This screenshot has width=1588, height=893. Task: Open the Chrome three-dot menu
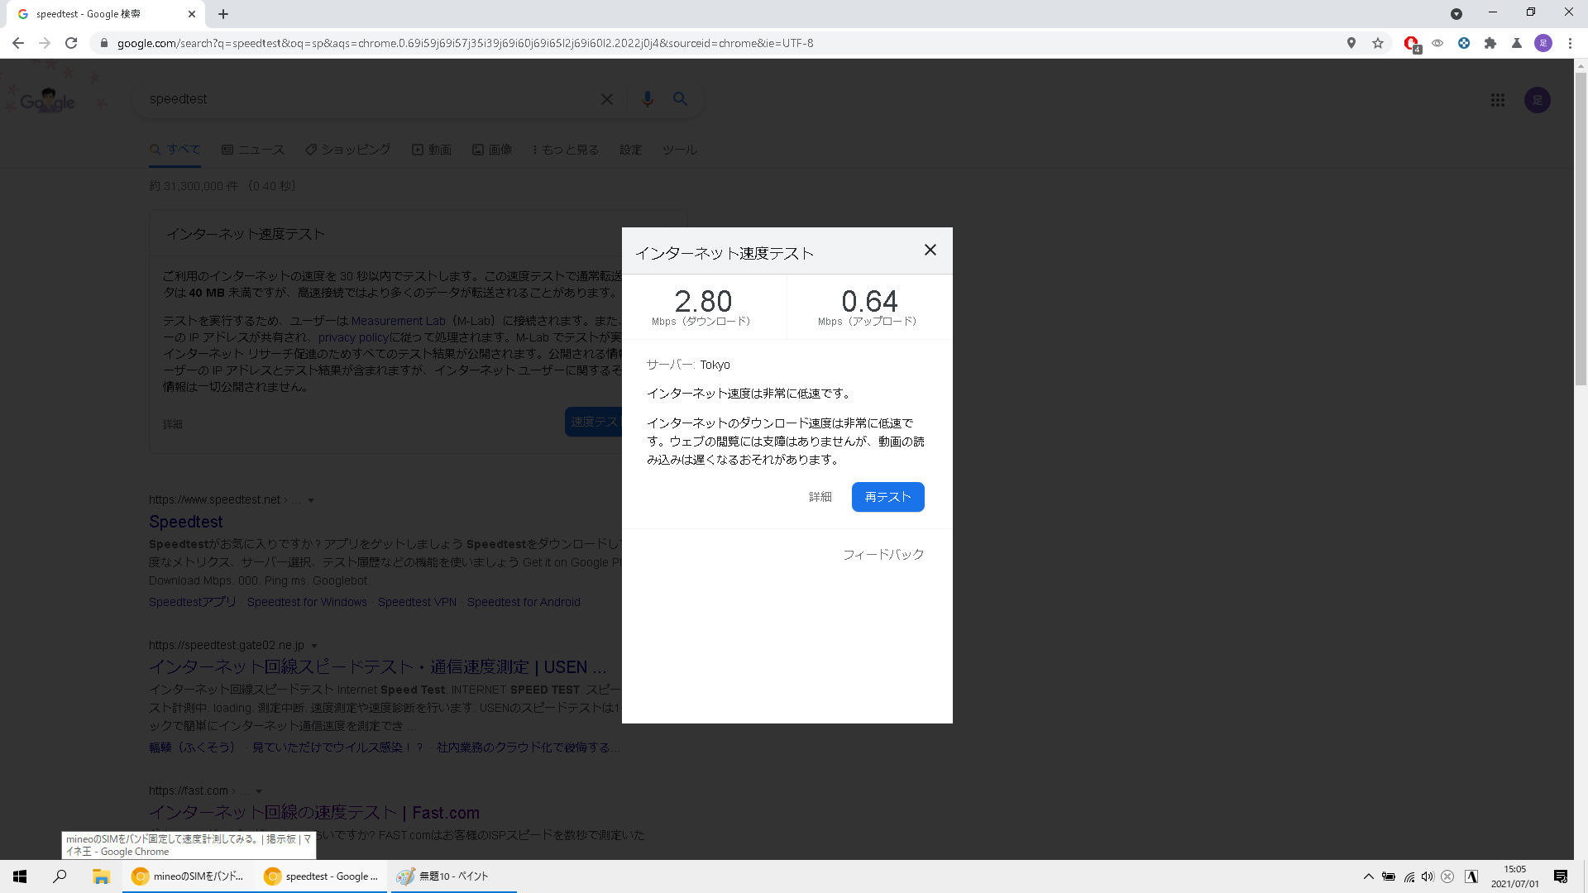(1570, 43)
